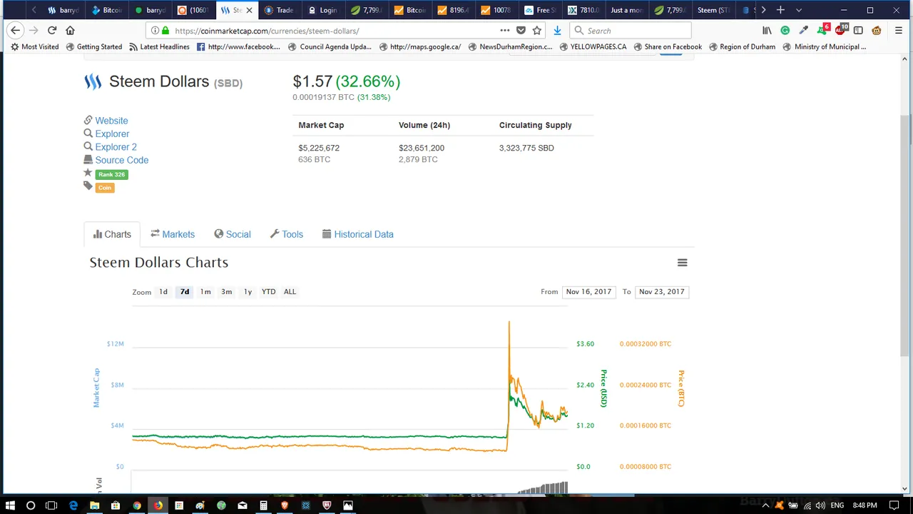Open the Steem Dollars Website link

pos(111,121)
